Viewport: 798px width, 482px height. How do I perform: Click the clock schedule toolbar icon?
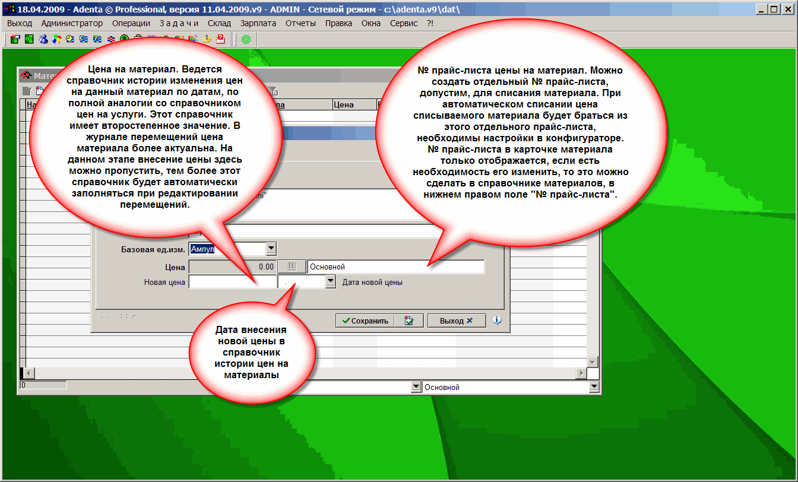(70, 39)
